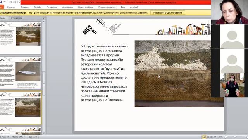This screenshot has height=139, width=248.
Task: Click the slideshow-from-start icon in quick access toolbar
Action: pos(15,2)
